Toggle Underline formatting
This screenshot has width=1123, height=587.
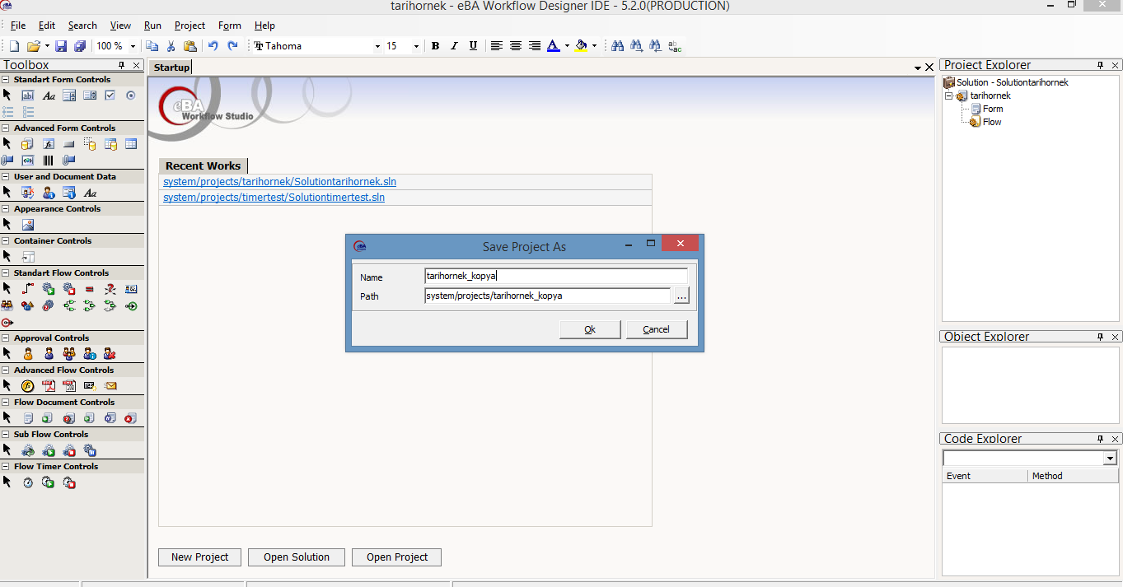473,46
